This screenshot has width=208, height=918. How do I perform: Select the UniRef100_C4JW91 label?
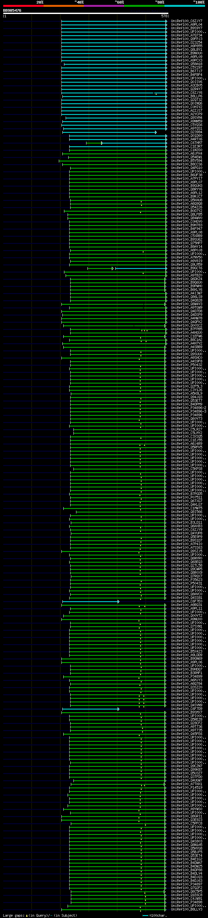click(x=187, y=898)
